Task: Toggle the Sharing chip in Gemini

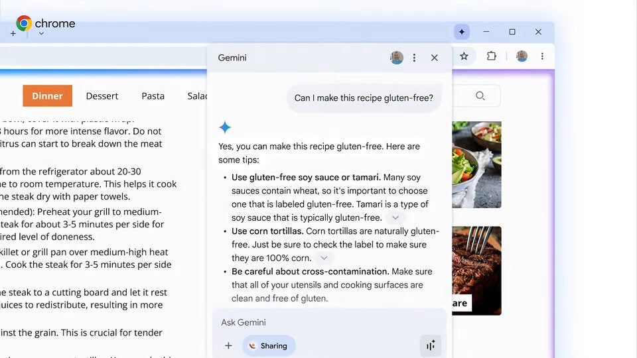Action: click(x=269, y=345)
